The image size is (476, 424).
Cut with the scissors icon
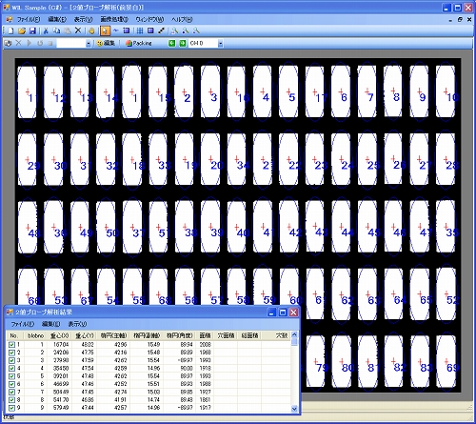[x=46, y=30]
